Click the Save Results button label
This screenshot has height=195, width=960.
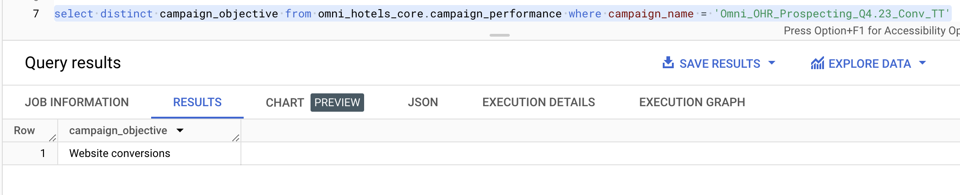(720, 64)
